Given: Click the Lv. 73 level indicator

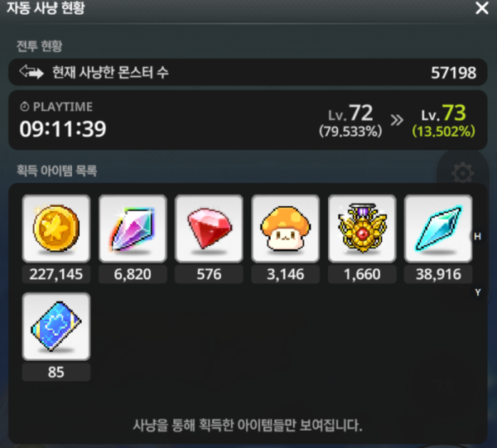Looking at the screenshot, I should tap(443, 113).
